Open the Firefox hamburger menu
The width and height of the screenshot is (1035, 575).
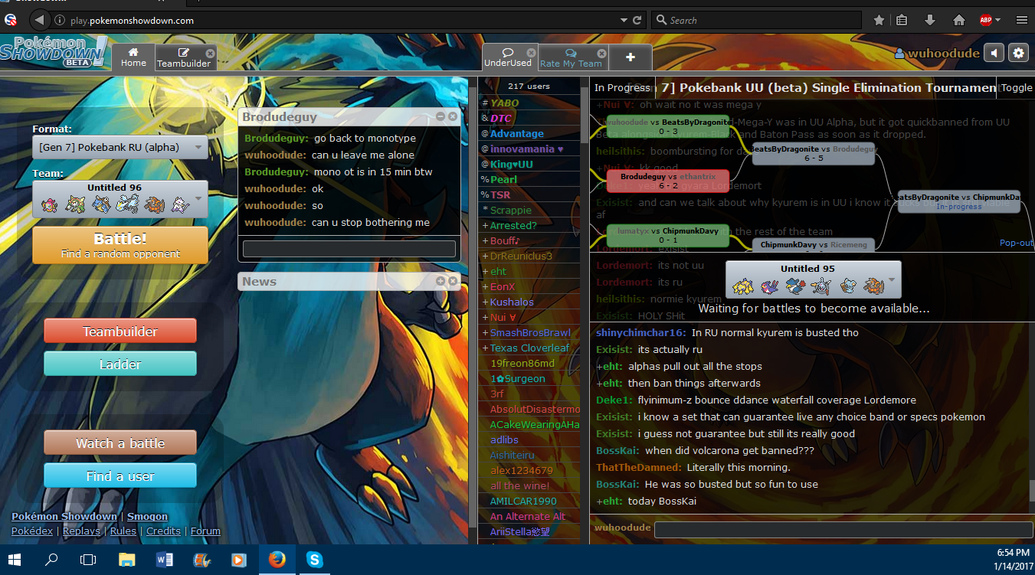(1021, 21)
